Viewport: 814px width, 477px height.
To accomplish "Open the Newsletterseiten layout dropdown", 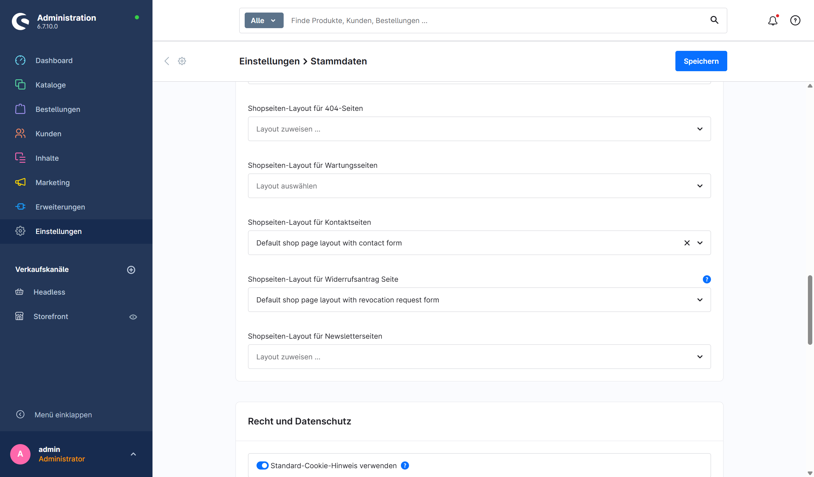I will [479, 357].
